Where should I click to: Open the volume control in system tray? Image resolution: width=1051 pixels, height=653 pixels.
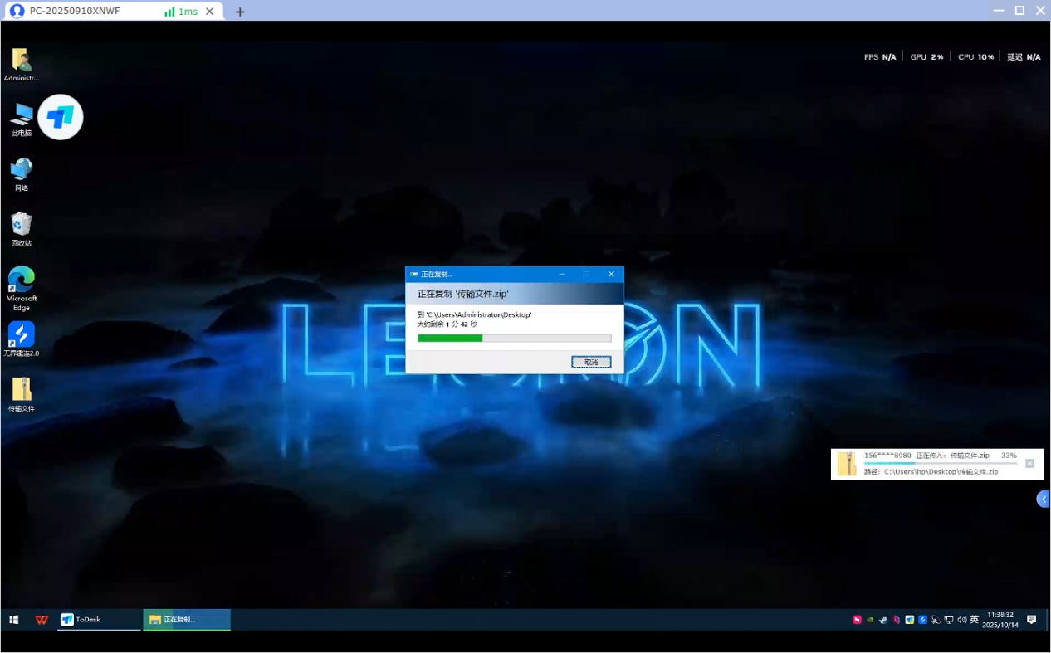(961, 620)
